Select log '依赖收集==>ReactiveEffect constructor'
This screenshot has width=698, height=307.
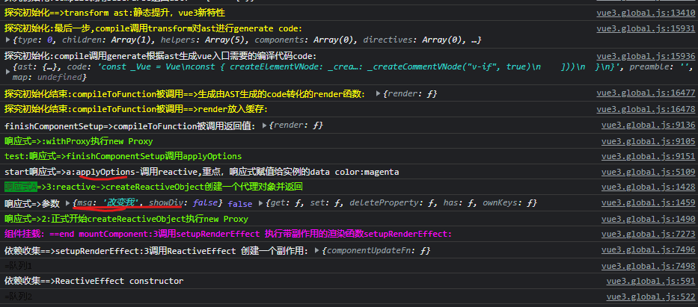click(x=94, y=282)
